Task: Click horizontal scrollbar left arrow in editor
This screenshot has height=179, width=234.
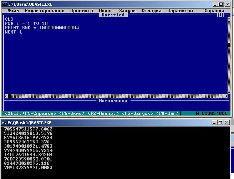Action: (x=6, y=96)
